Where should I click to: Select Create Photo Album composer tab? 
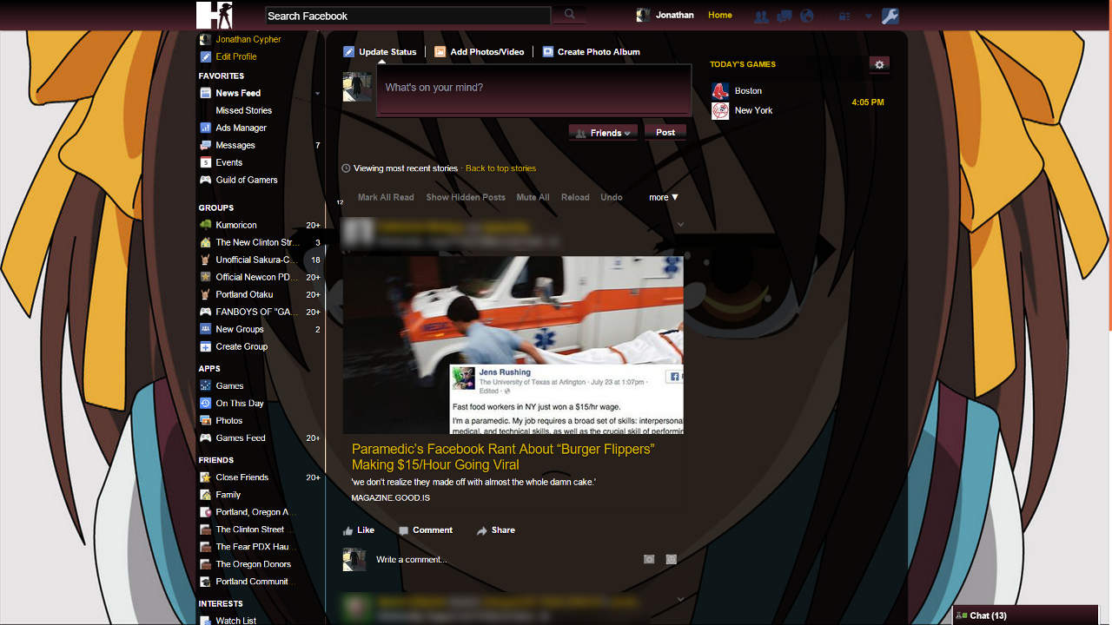[592, 52]
